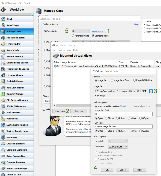Screen dimensions: 161x176
Task: Open Create Signature module
Action: coord(17,144)
